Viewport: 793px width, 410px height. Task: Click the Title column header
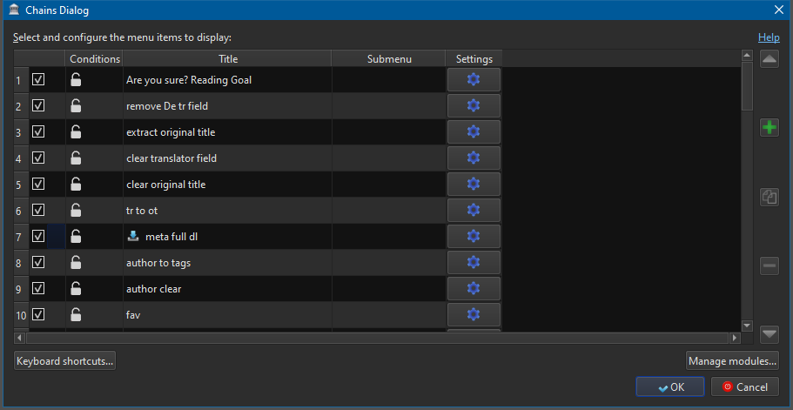pyautogui.click(x=227, y=58)
